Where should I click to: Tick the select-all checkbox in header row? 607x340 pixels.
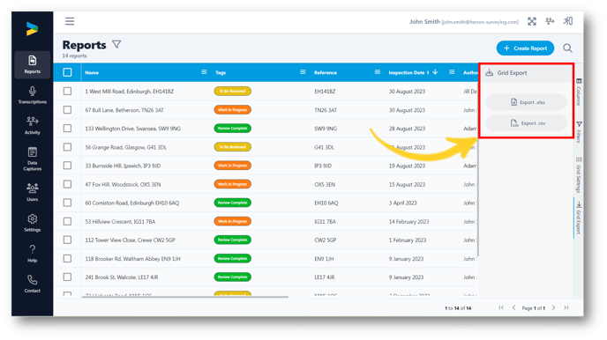pyautogui.click(x=67, y=72)
